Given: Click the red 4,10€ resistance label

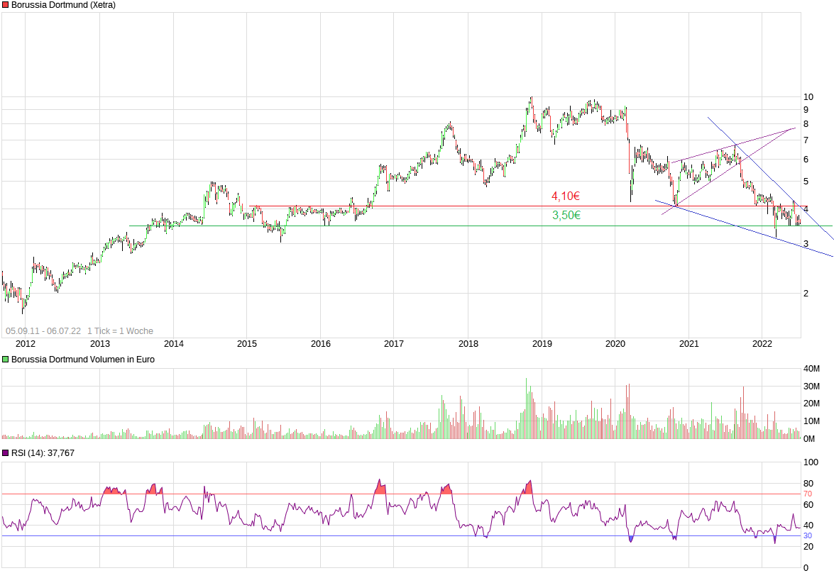Looking at the screenshot, I should point(566,196).
